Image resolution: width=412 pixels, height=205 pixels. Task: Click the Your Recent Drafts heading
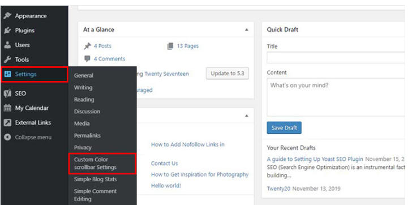[291, 148]
